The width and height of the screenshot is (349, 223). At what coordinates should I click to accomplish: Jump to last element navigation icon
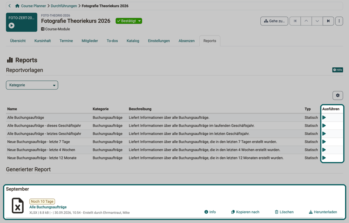pyautogui.click(x=328, y=21)
